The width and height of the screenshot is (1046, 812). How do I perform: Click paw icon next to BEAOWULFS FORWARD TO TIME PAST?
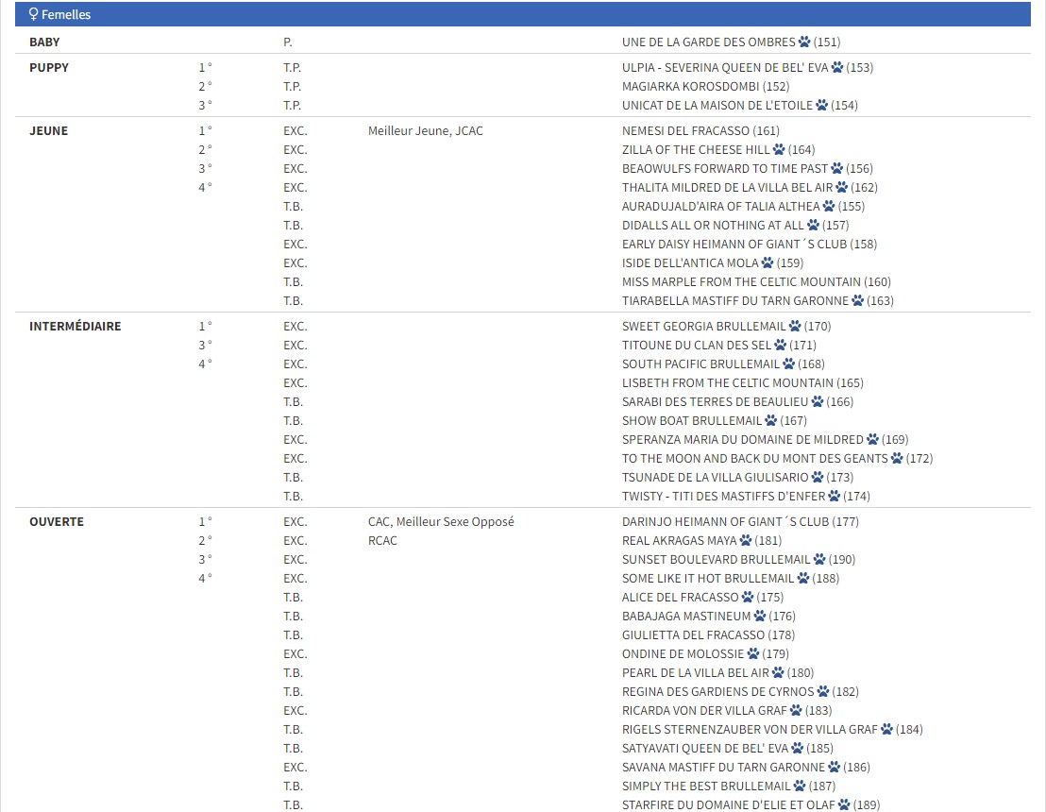pyautogui.click(x=837, y=169)
